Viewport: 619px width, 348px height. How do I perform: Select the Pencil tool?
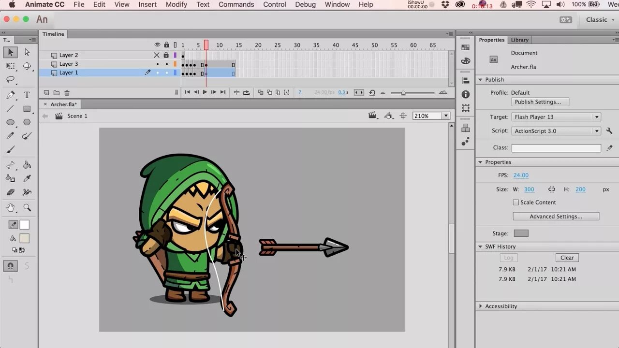tap(10, 136)
